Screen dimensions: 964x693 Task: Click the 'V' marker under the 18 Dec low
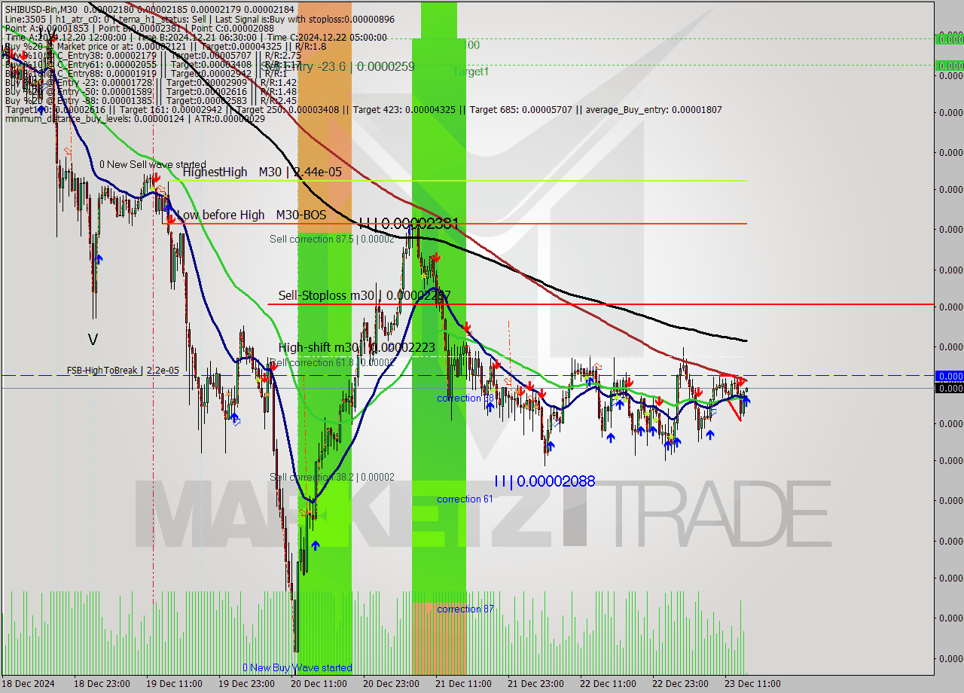tap(93, 340)
